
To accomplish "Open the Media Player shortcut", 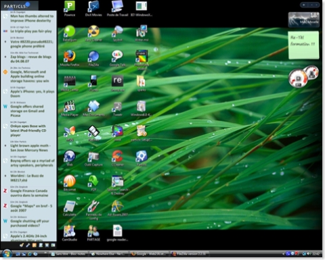I will [70, 108].
